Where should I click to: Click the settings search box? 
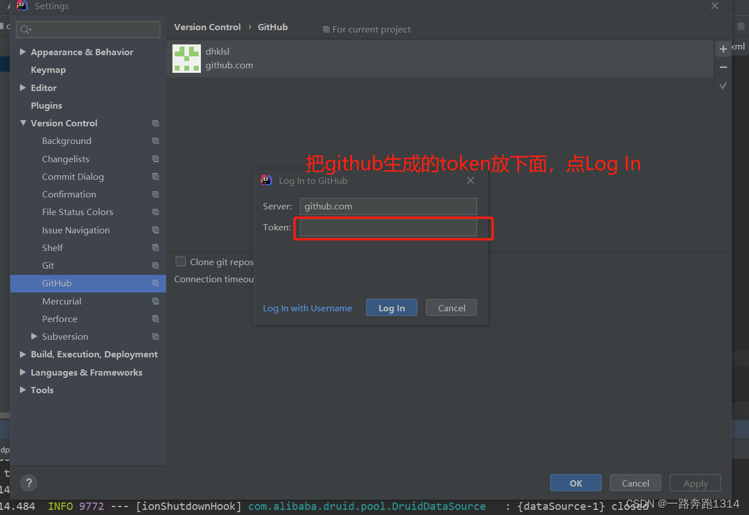tap(88, 30)
